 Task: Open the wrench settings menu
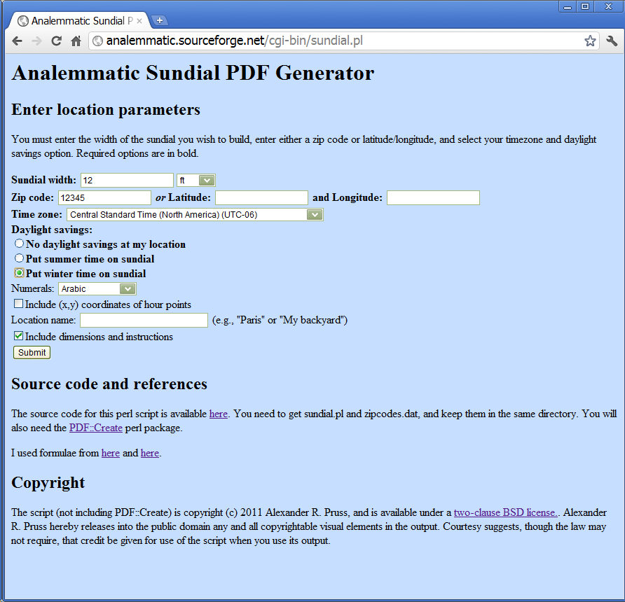(x=612, y=41)
